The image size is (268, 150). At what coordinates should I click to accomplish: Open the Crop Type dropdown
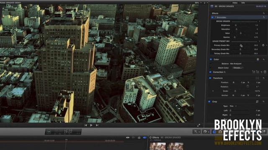(233, 106)
